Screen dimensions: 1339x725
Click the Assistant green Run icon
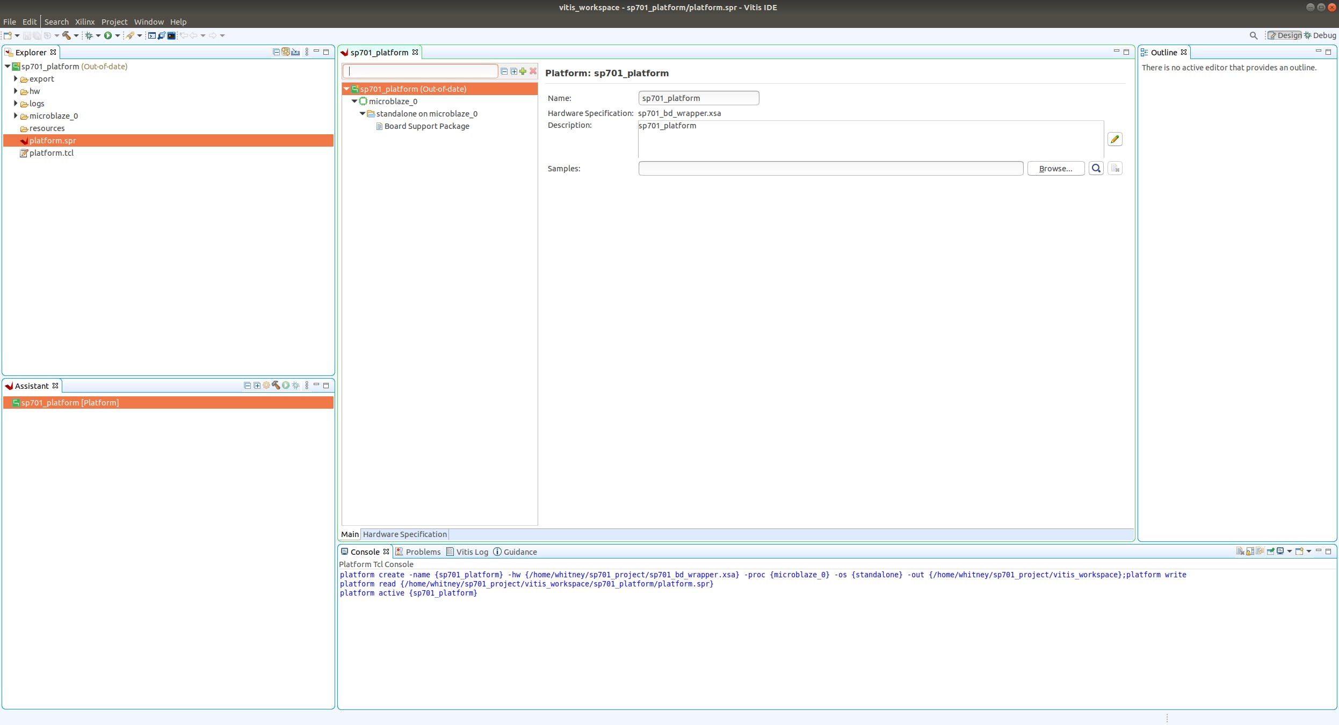tap(286, 386)
